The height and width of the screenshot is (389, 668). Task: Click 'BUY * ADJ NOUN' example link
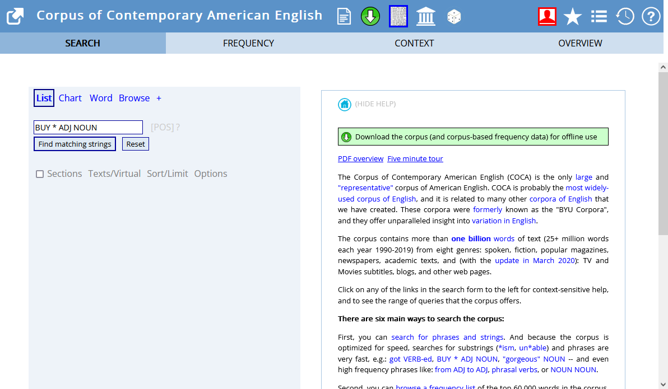click(467, 359)
